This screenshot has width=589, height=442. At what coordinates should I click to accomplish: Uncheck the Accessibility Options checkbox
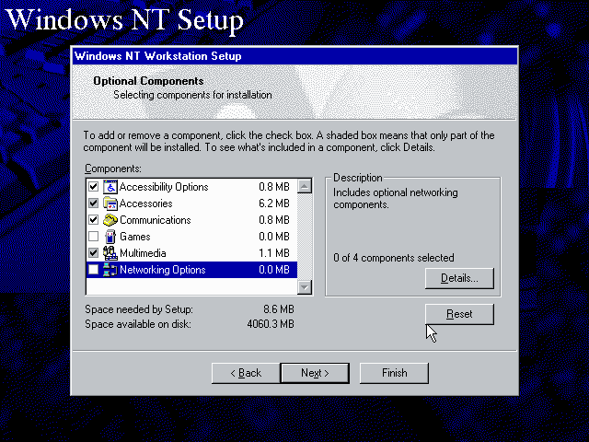93,187
